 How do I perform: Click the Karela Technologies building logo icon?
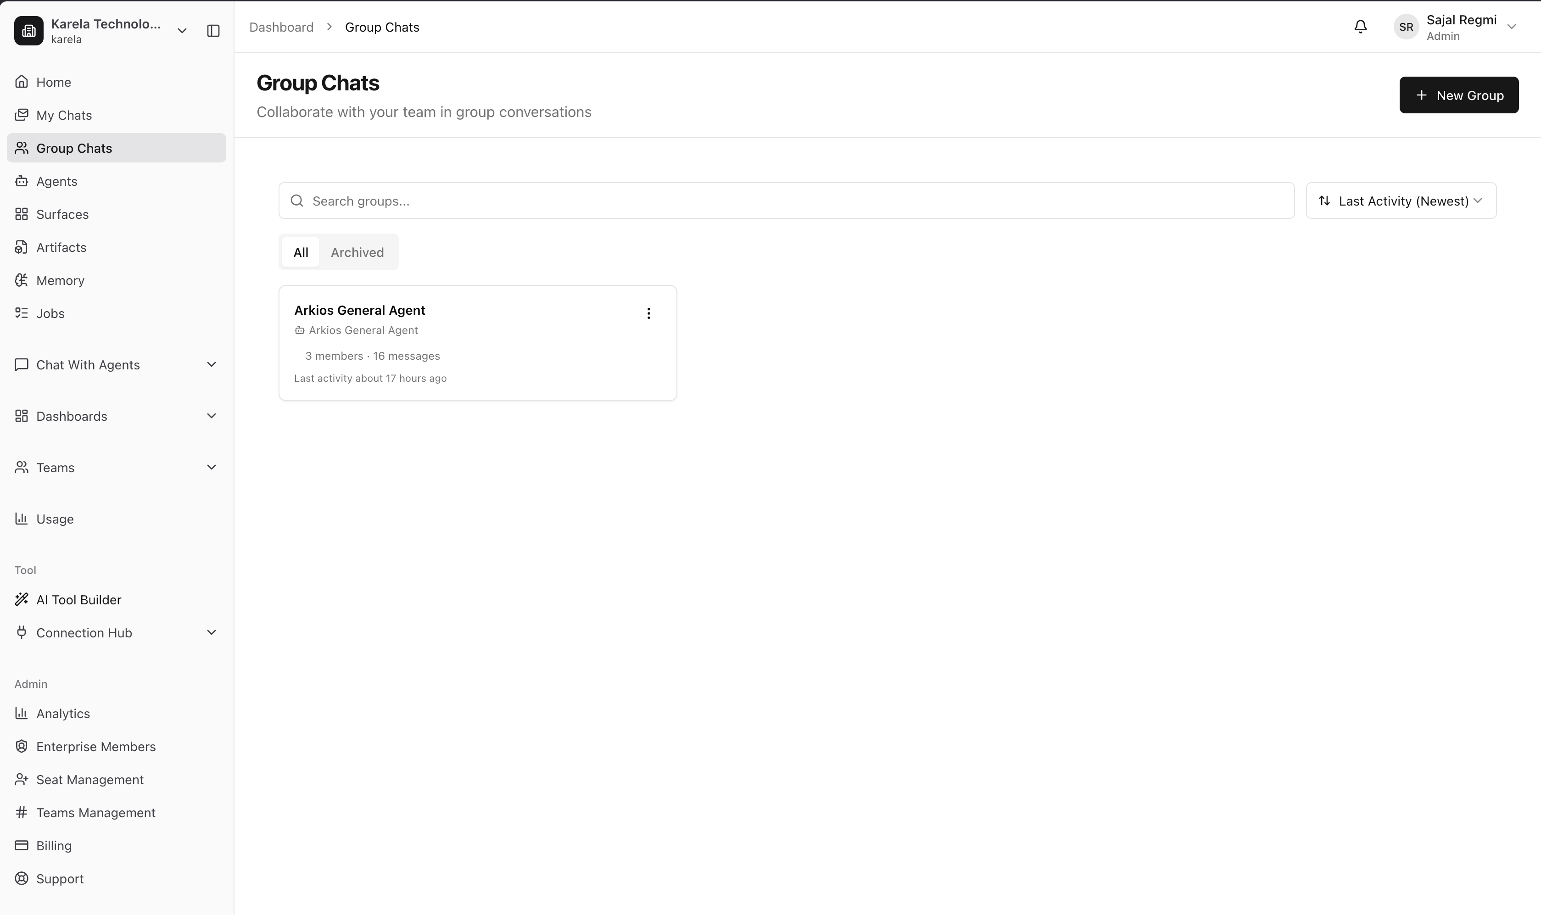point(29,31)
